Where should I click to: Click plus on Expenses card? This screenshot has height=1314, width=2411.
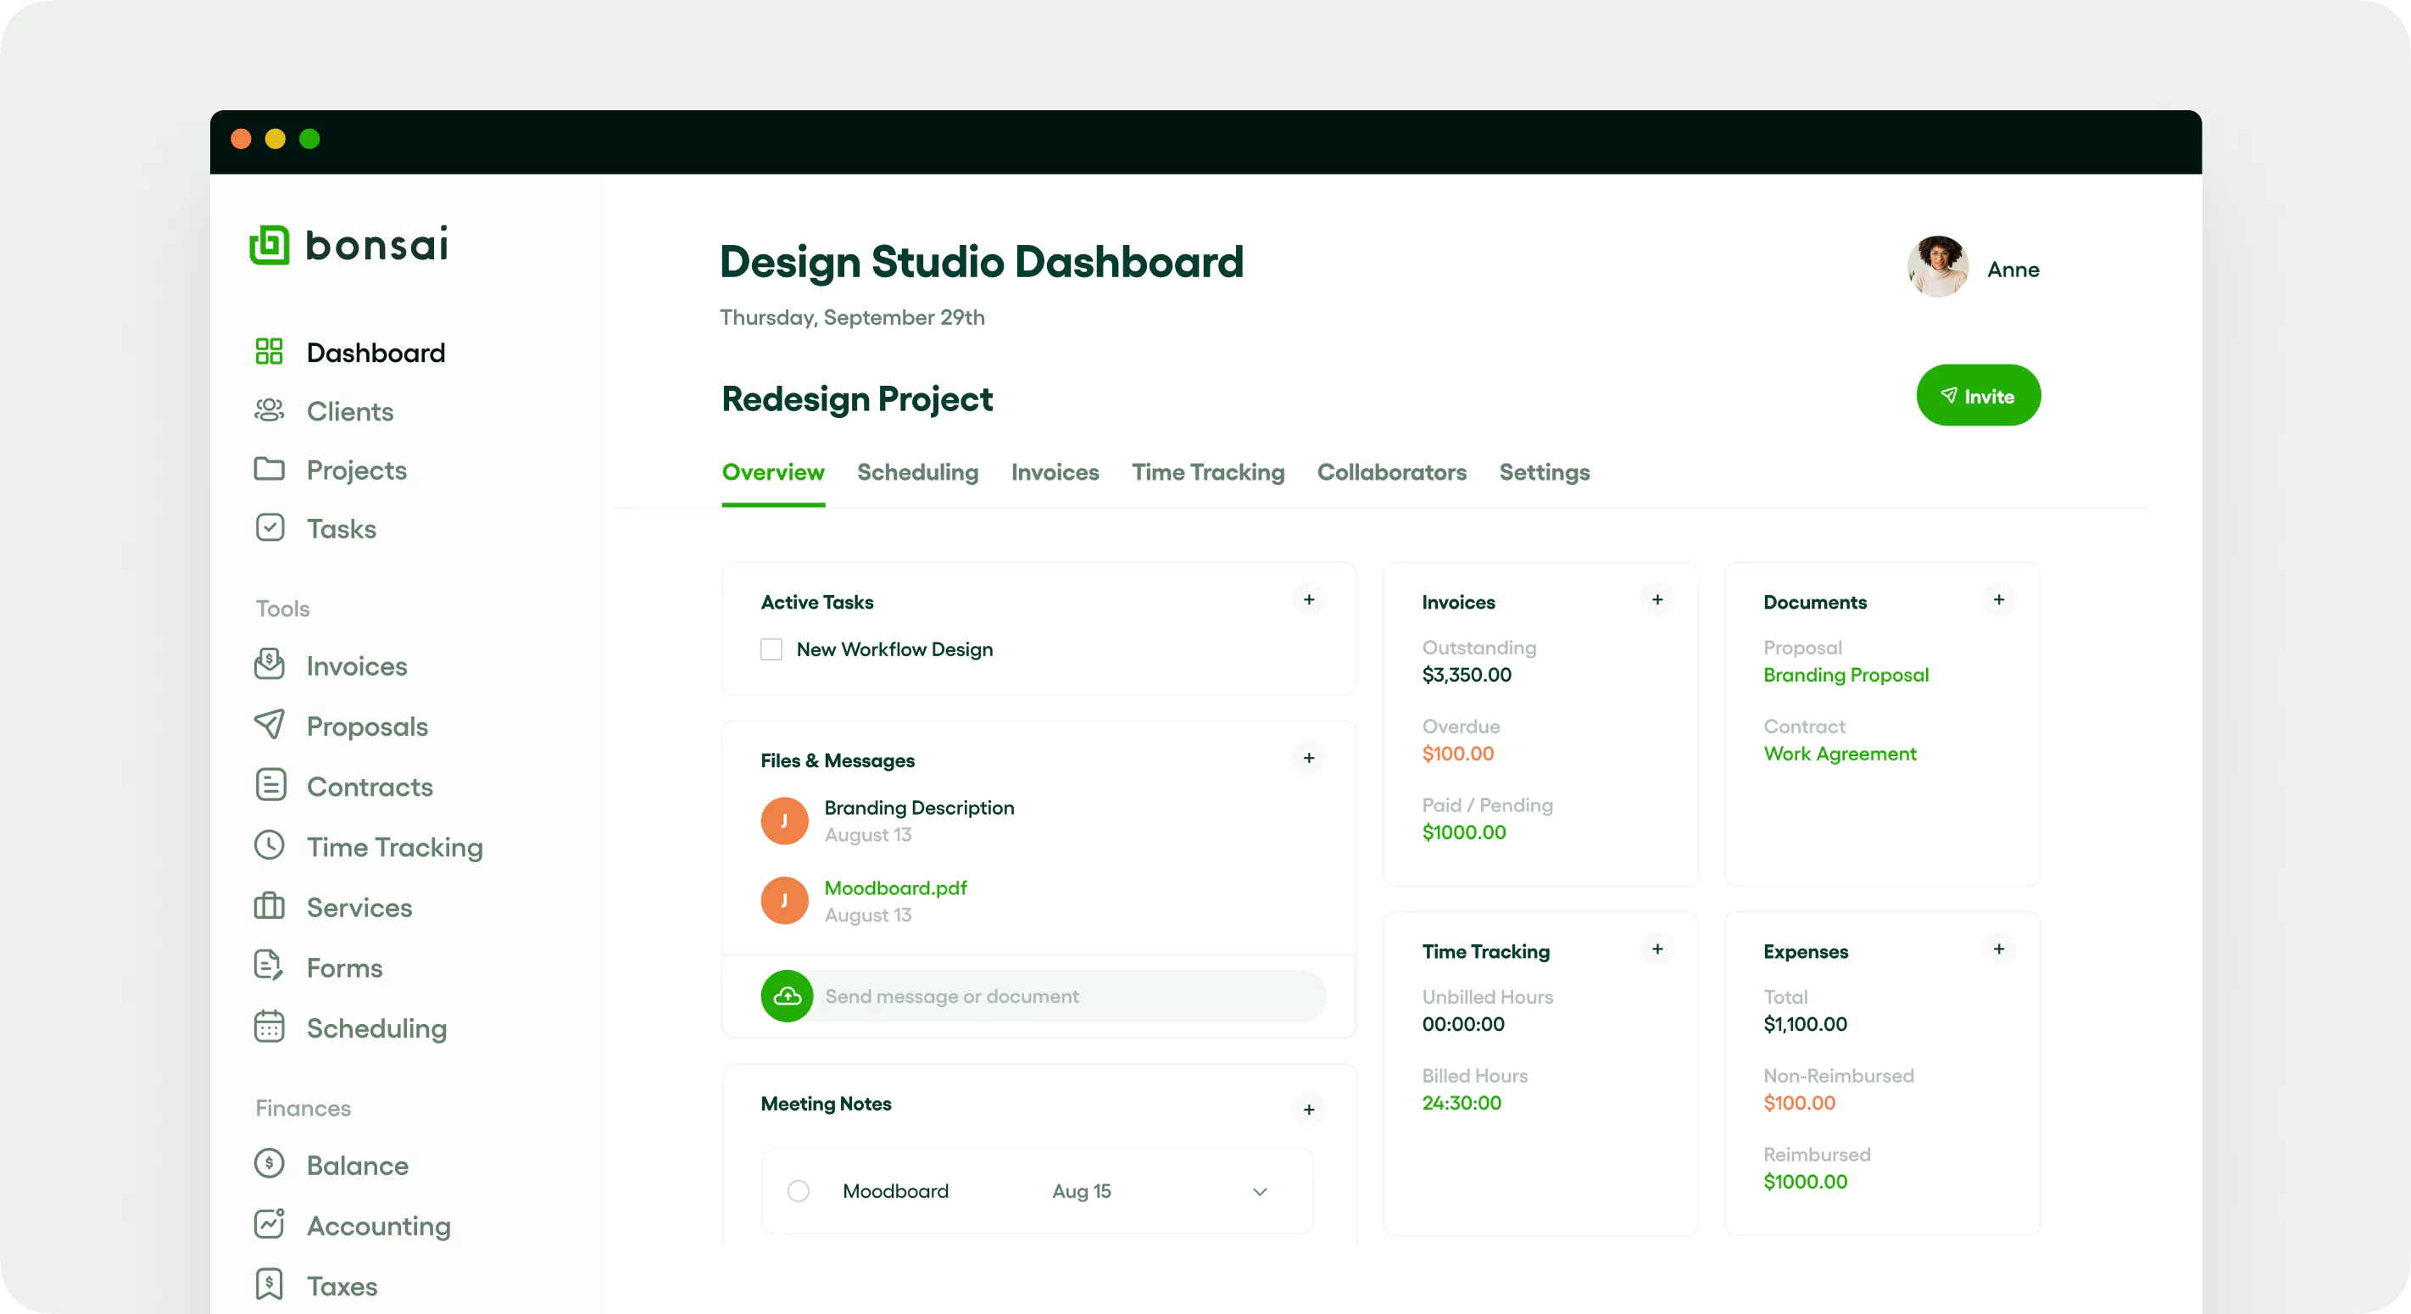pos(1998,949)
